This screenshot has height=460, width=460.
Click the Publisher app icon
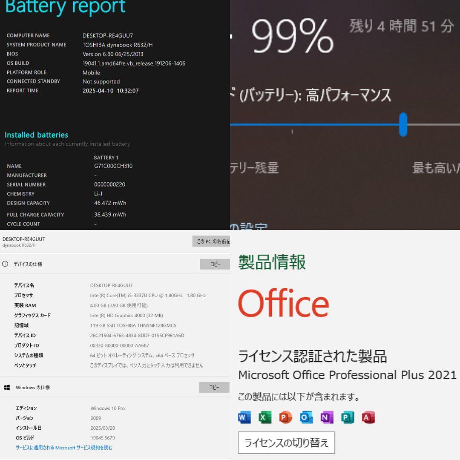point(348,417)
